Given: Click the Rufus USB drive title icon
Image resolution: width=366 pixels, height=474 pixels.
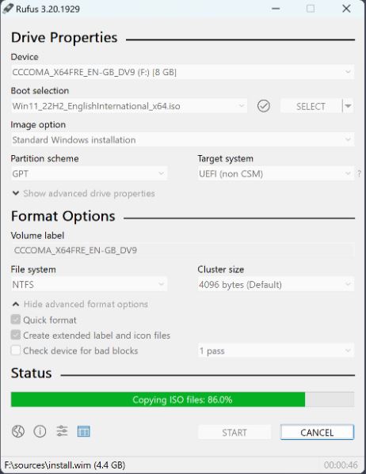Looking at the screenshot, I should 8,9.
